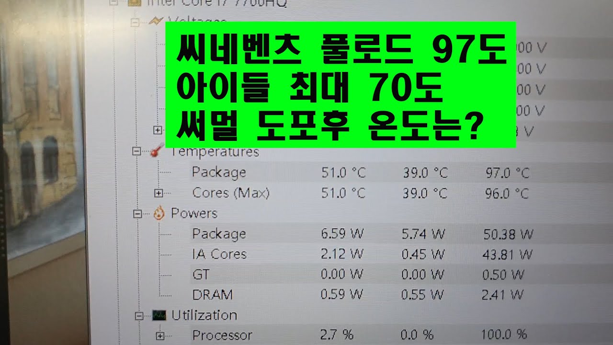The height and width of the screenshot is (345, 613).
Task: Expand the last row under Voltages
Action: point(157,130)
